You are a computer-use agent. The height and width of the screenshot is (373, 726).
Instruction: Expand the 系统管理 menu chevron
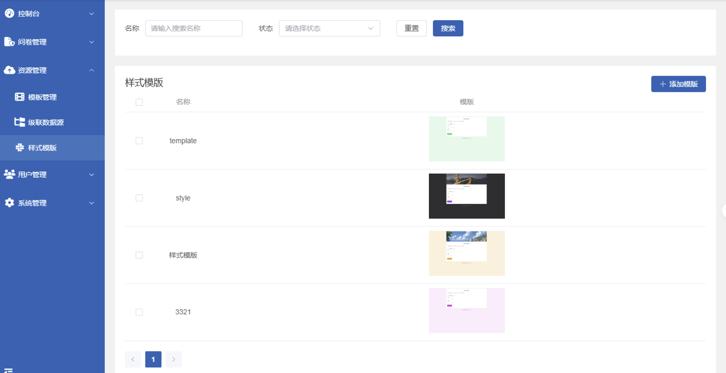tap(92, 203)
